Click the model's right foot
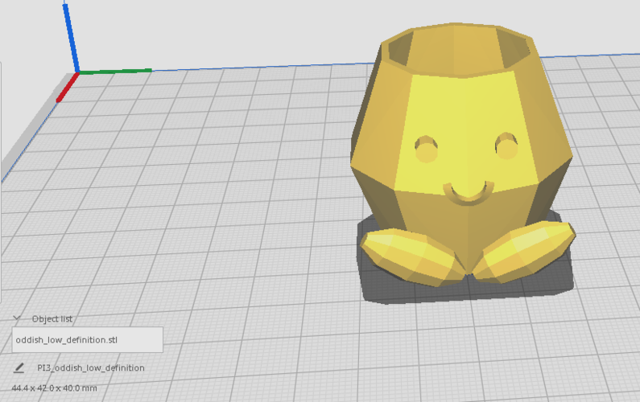The width and height of the screenshot is (640, 402). (526, 249)
